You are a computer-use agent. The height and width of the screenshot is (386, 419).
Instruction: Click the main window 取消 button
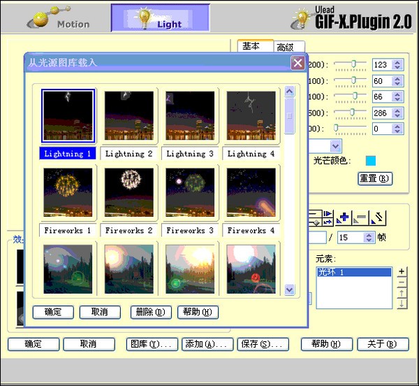(x=89, y=344)
